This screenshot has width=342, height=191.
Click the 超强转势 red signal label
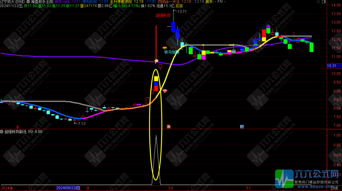(x=163, y=15)
